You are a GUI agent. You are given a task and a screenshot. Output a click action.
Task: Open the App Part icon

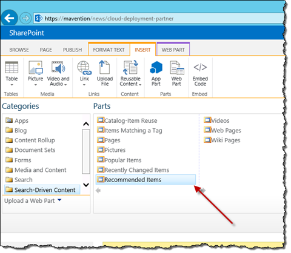click(x=156, y=68)
